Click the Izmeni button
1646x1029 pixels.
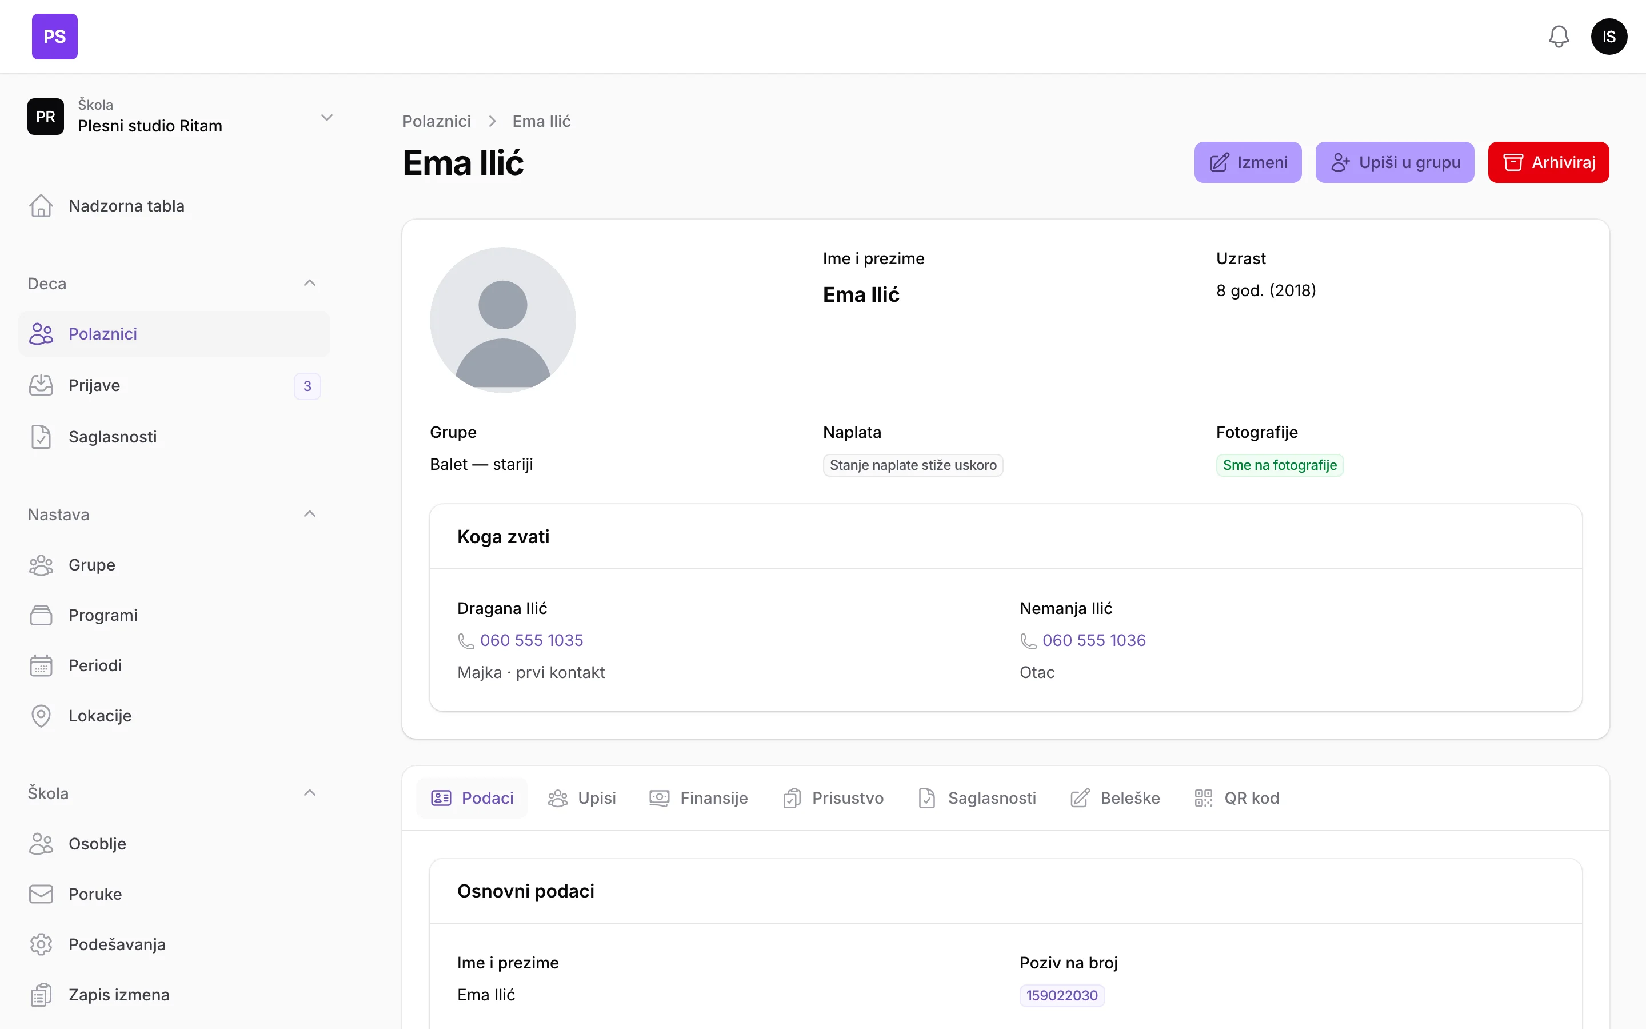[x=1248, y=163]
